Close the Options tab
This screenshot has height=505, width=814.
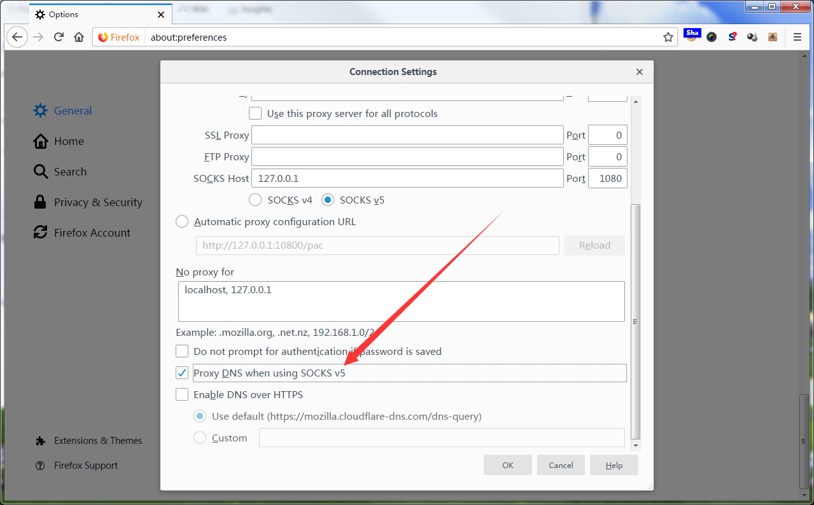pyautogui.click(x=162, y=14)
